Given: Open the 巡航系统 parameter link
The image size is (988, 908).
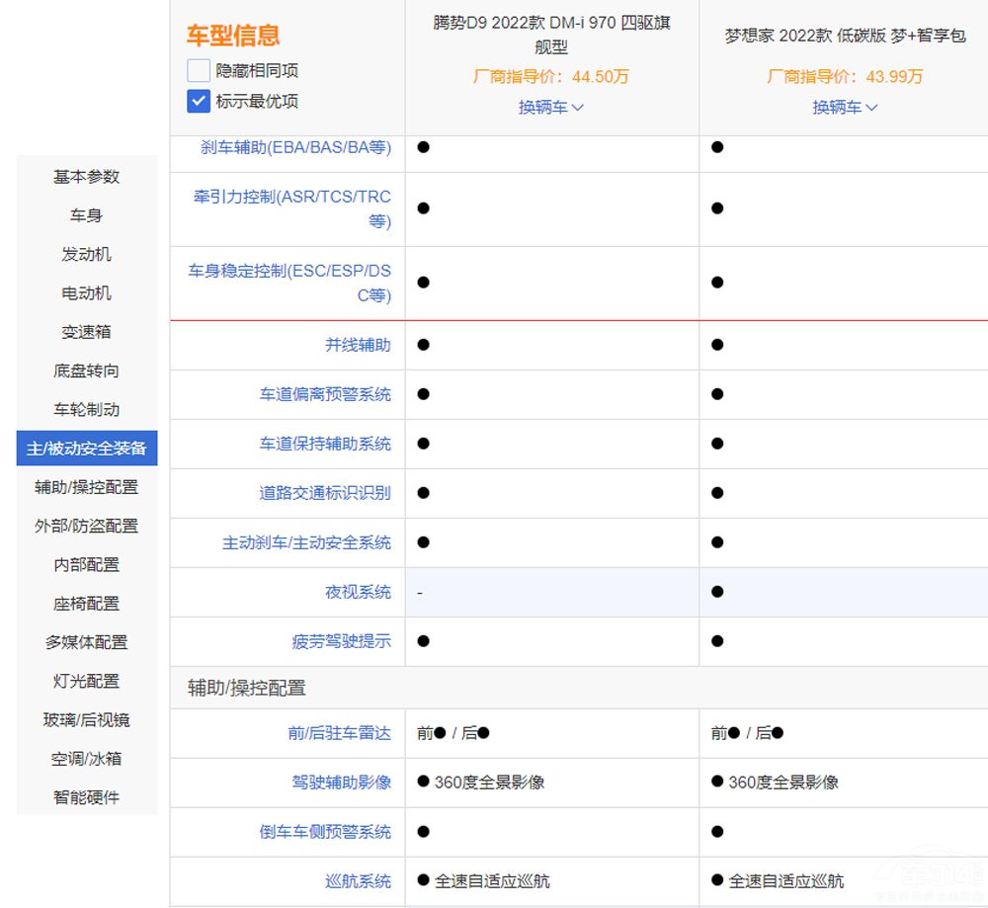Looking at the screenshot, I should point(358,880).
